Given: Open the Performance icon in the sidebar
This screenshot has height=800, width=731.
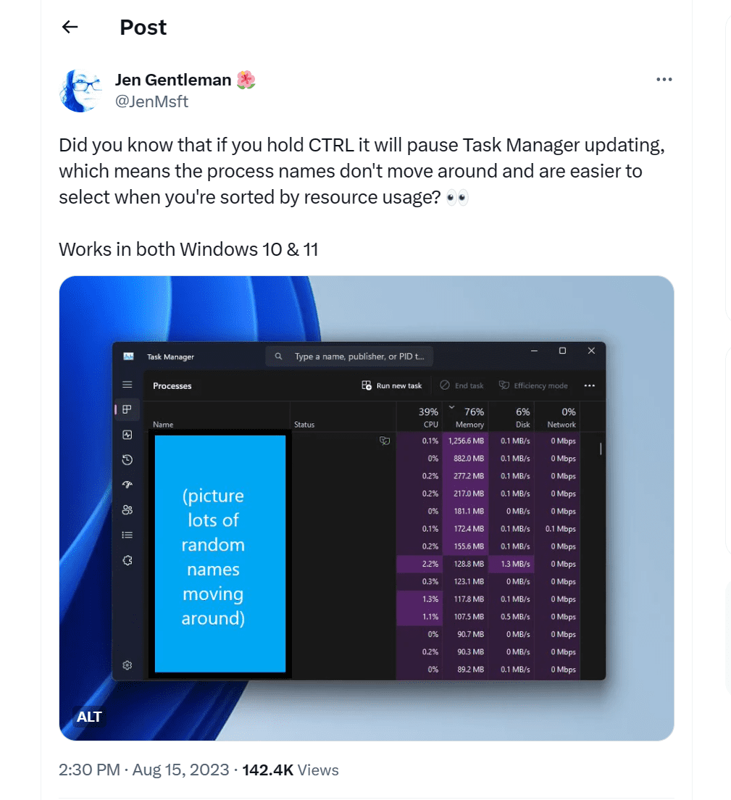Looking at the screenshot, I should tap(128, 435).
